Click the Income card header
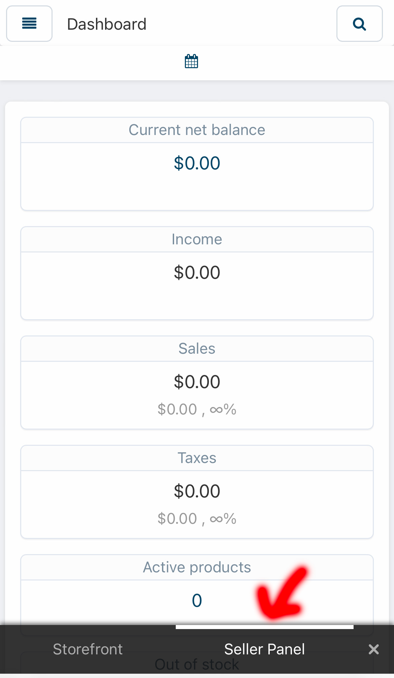 [197, 239]
